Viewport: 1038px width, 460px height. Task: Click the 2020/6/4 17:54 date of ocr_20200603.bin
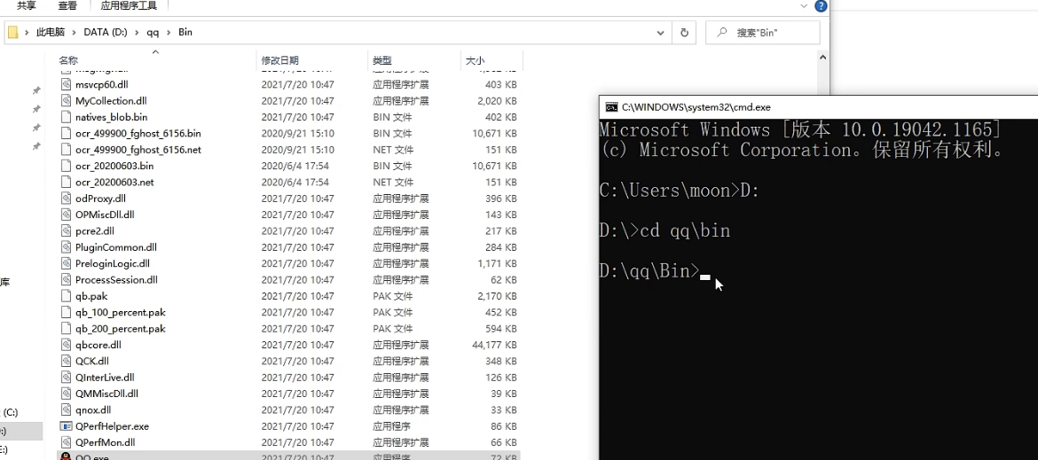pos(295,166)
